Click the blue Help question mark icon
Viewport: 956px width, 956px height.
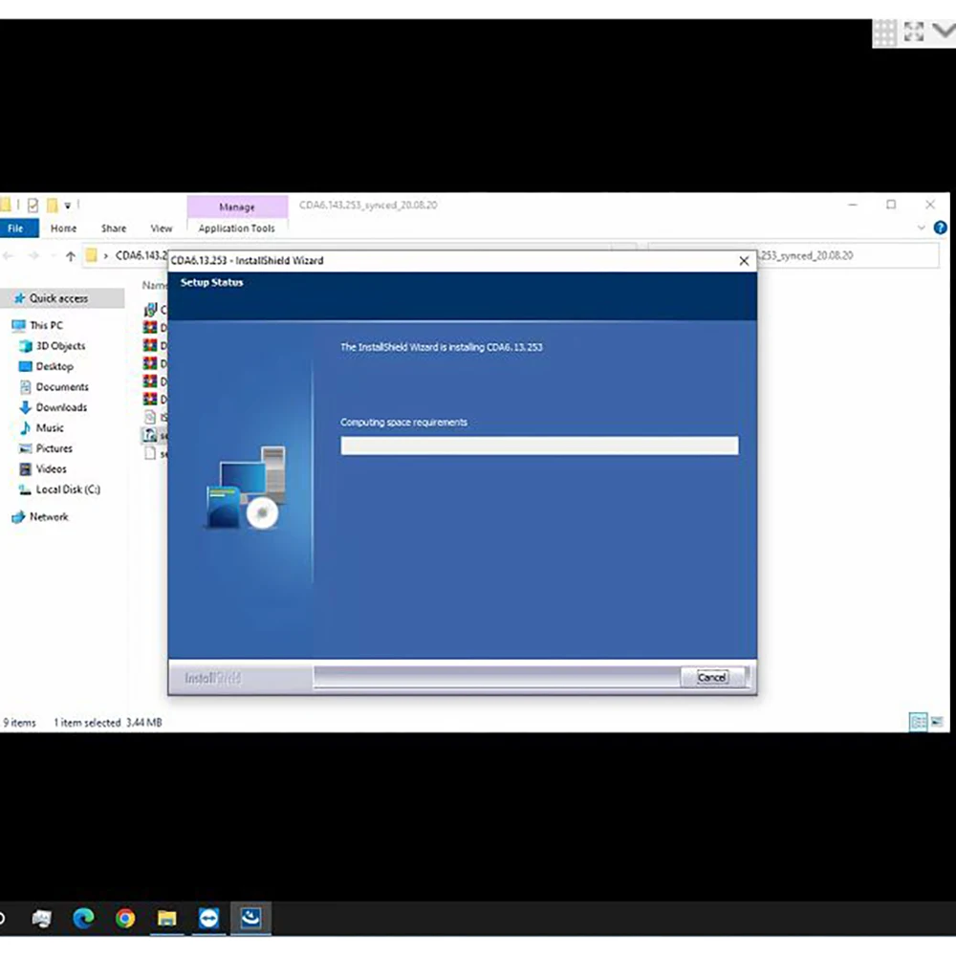940,228
